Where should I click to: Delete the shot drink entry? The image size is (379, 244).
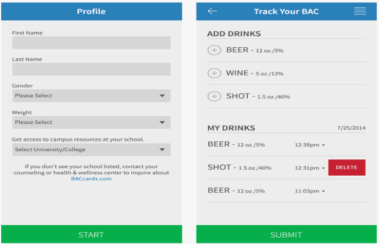[346, 168]
